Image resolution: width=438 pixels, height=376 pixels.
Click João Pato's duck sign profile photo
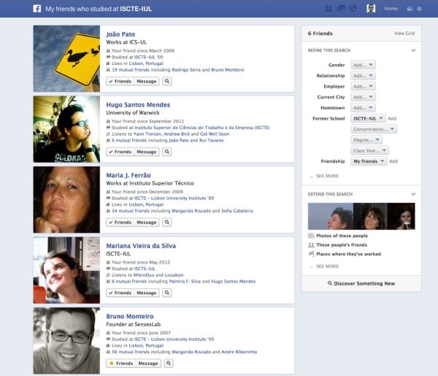(66, 58)
